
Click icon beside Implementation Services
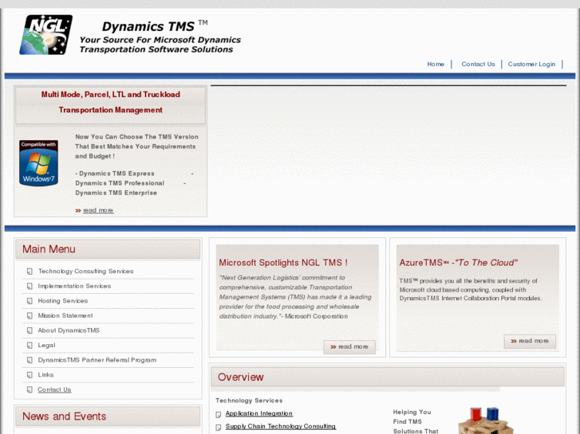(30, 286)
